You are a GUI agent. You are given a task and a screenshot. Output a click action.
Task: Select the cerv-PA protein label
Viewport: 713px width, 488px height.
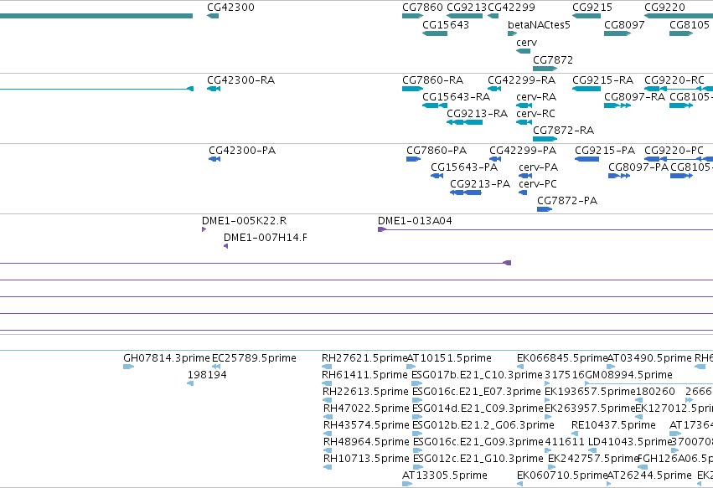coord(539,167)
